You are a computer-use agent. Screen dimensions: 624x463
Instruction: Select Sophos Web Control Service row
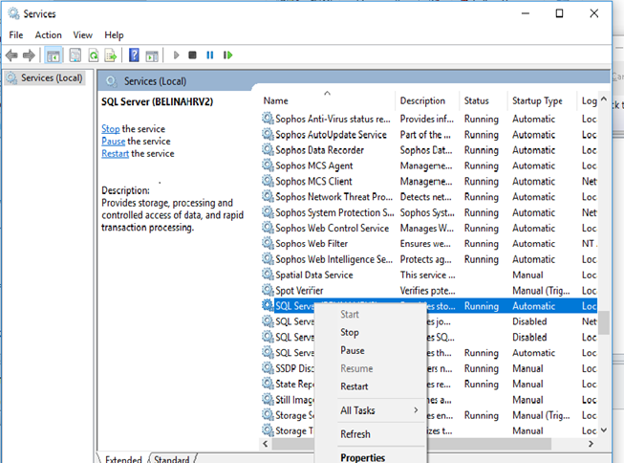click(x=429, y=228)
